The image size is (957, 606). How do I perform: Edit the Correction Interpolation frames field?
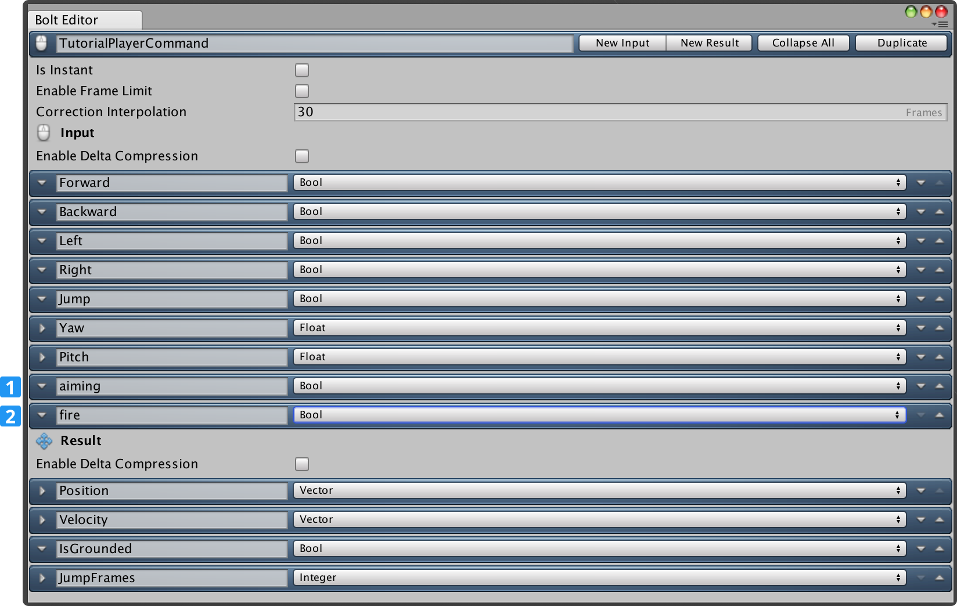click(x=621, y=112)
